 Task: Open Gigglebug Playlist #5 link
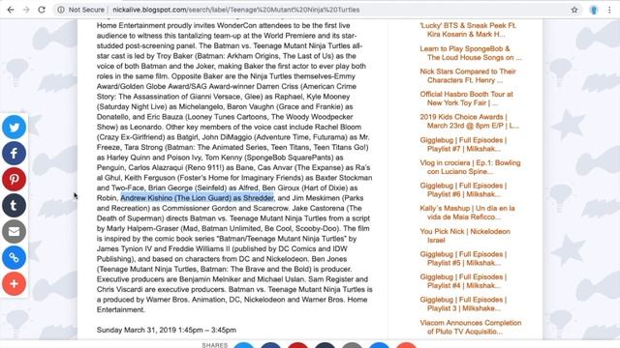coord(463,258)
